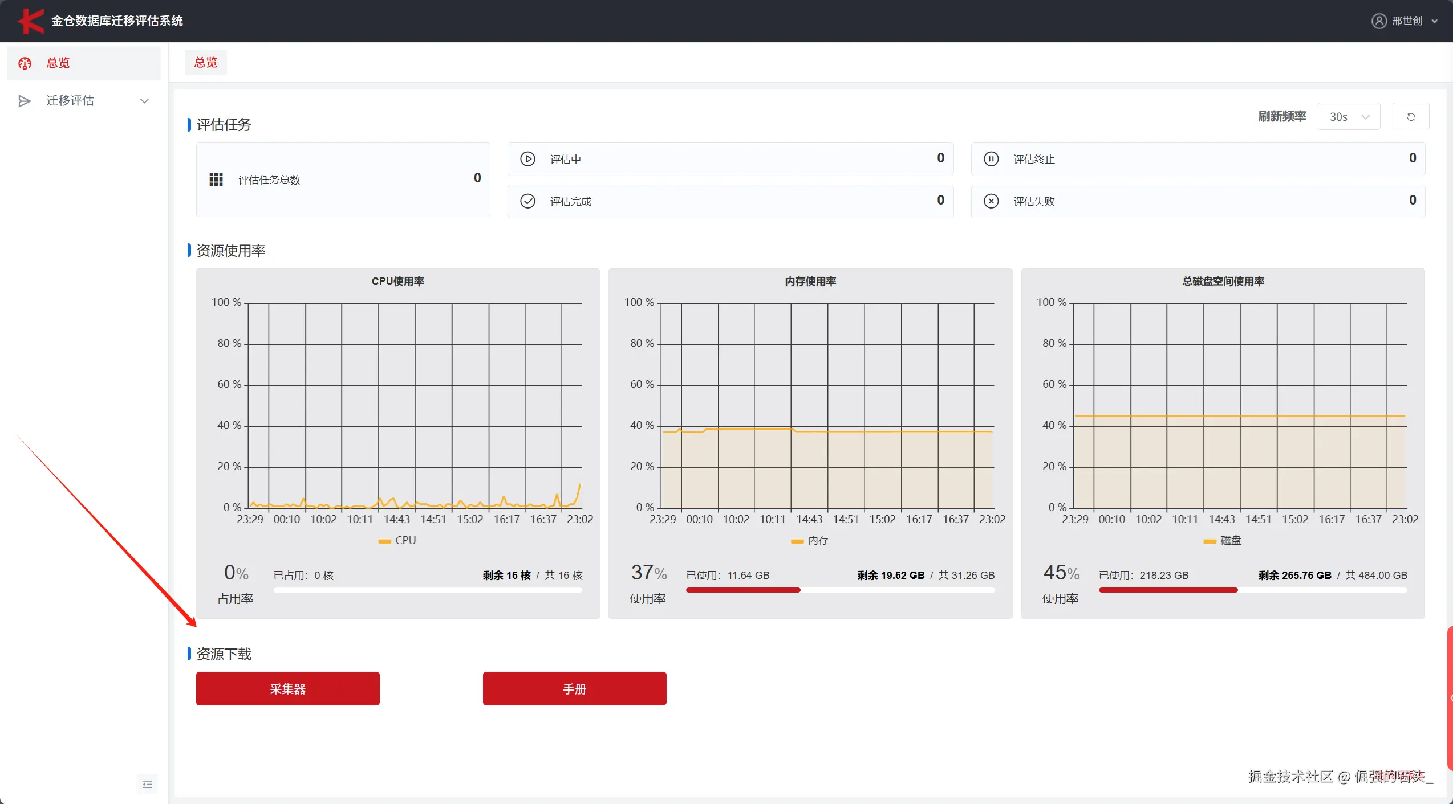Click the 总磁盘空间使用率 chart title
The height and width of the screenshot is (804, 1453).
1223,281
